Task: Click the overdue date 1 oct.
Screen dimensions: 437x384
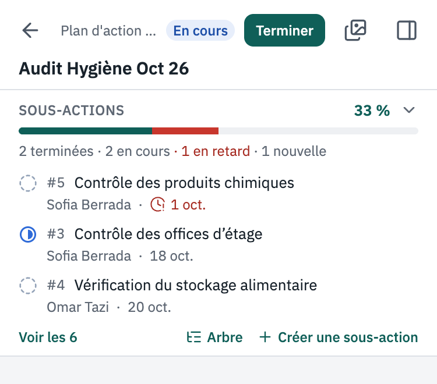Action: pos(188,205)
